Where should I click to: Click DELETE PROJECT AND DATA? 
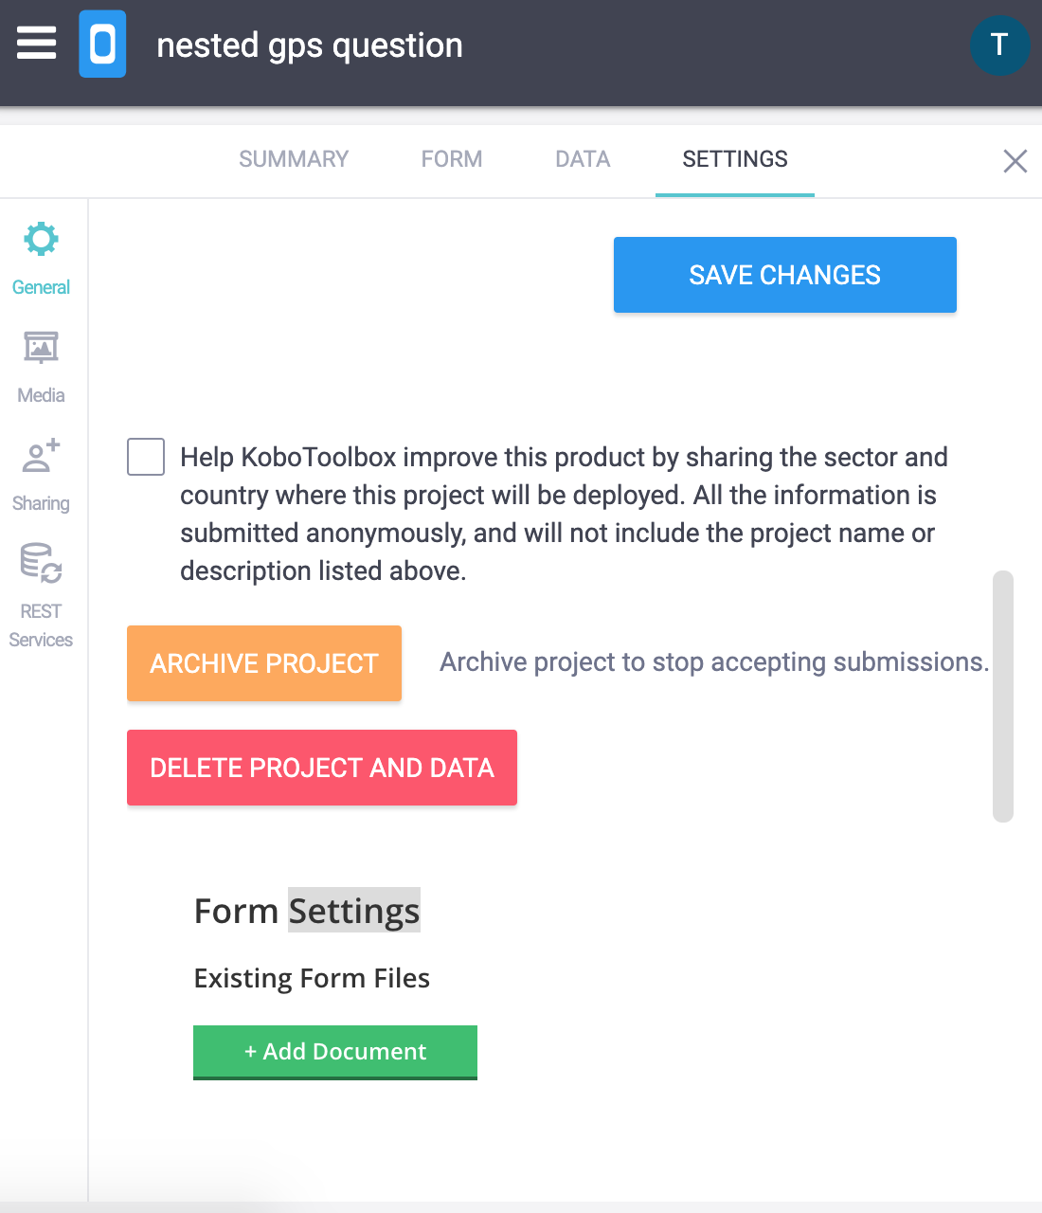(x=321, y=768)
